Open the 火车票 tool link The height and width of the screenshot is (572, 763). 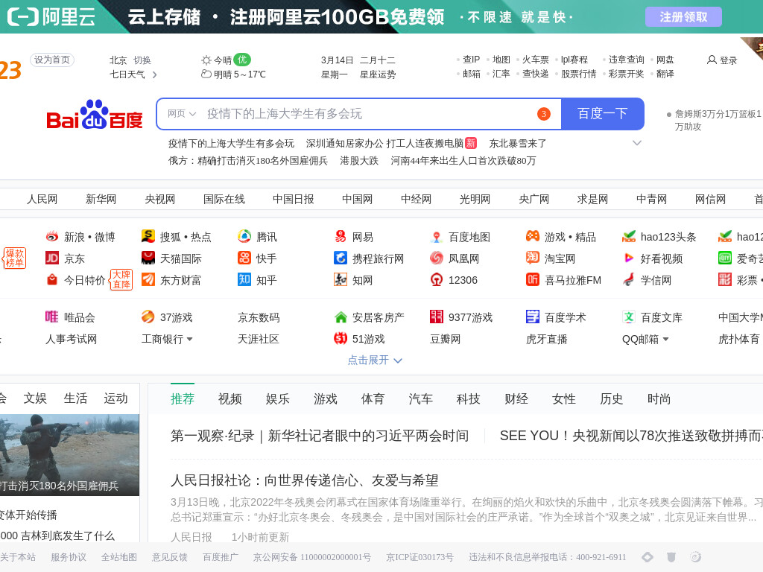coord(535,60)
